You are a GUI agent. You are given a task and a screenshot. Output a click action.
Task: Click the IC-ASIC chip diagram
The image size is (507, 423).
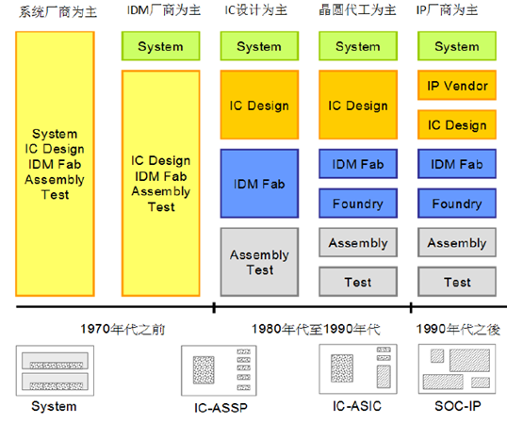click(x=358, y=369)
